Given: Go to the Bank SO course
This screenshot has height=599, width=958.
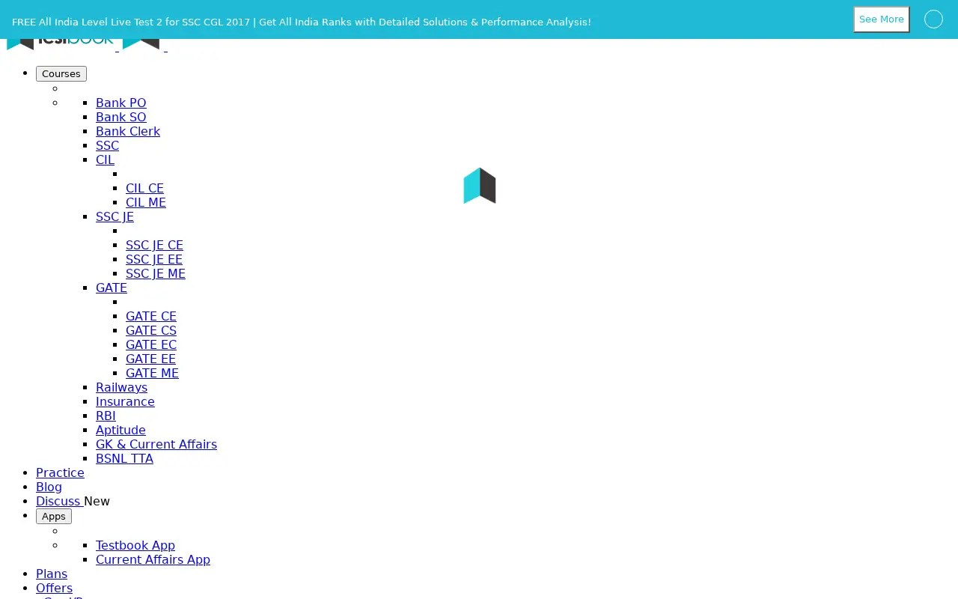Looking at the screenshot, I should coord(121,117).
